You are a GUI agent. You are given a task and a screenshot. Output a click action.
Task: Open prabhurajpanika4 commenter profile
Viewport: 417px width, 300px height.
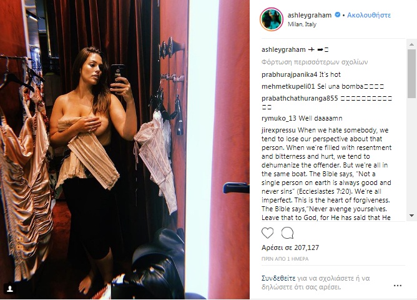click(290, 74)
